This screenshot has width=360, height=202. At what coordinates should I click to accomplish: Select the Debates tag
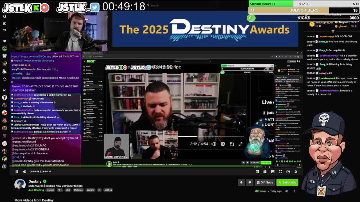[x=78, y=190]
